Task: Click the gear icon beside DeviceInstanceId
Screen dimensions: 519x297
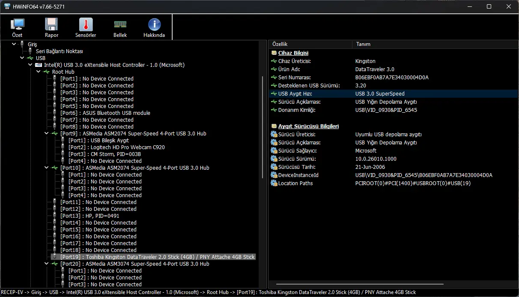Action: point(274,175)
